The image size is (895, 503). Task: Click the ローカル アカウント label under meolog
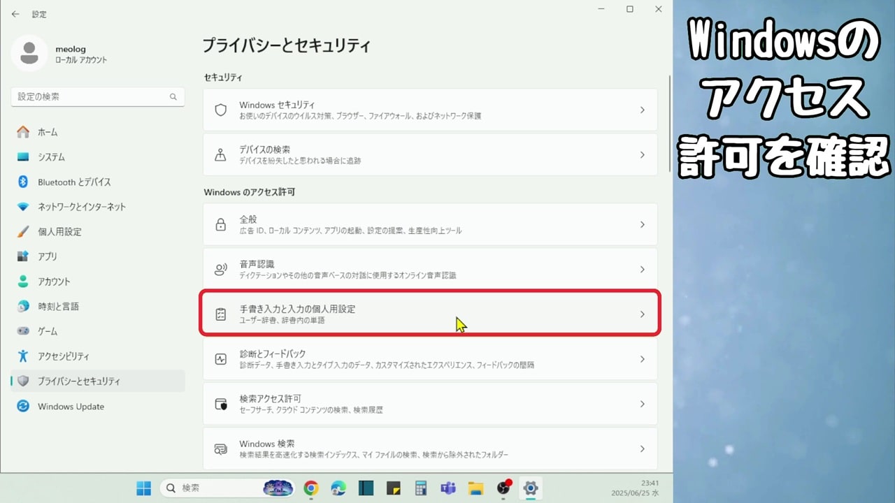[82, 60]
